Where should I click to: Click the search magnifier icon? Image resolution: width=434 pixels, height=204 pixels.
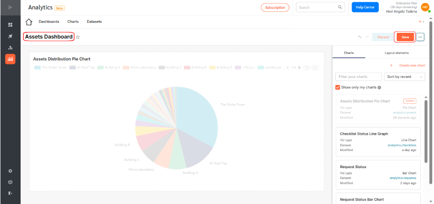pyautogui.click(x=340, y=7)
